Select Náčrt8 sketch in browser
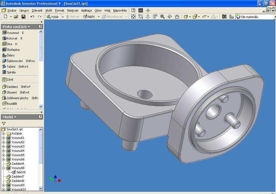 coord(19,172)
